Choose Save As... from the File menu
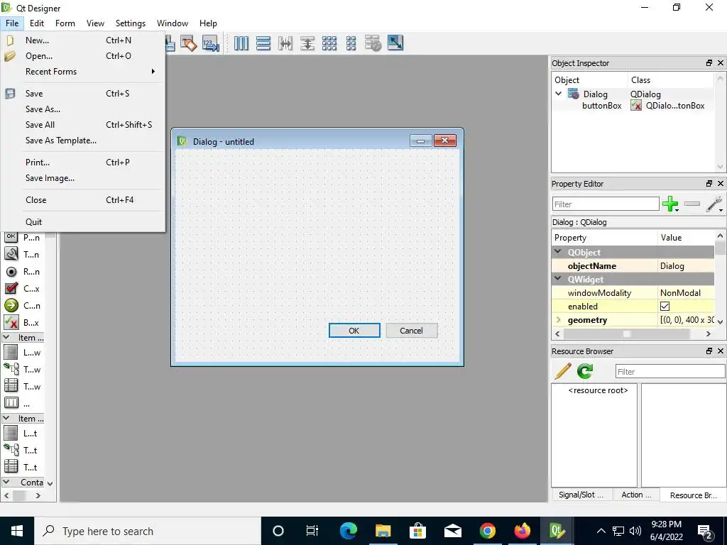The height and width of the screenshot is (545, 727). 82,109
